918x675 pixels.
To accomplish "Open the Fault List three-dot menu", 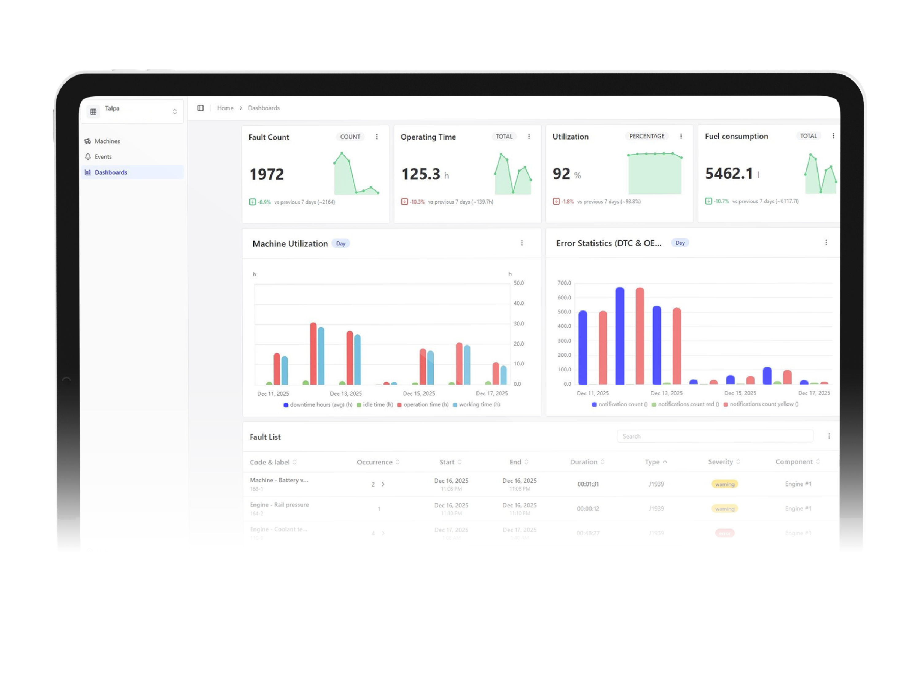I will [x=828, y=436].
